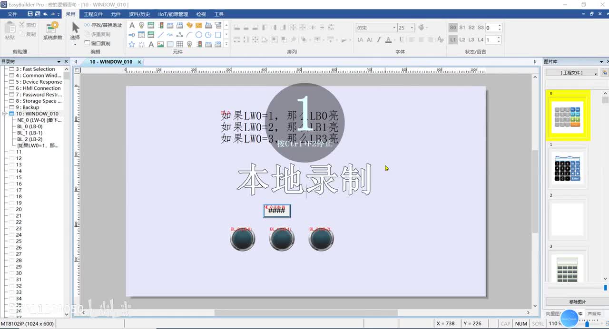
Task: Select state S2
Action: (471, 28)
